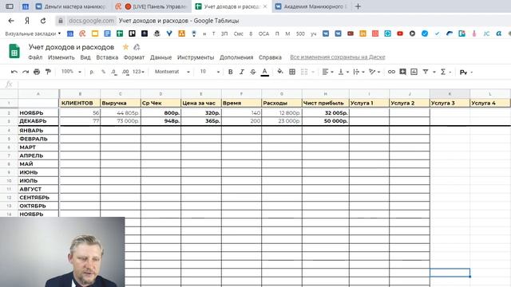
Task: Click 'Все изменения сохранены на Диске' link
Action: coord(338,57)
